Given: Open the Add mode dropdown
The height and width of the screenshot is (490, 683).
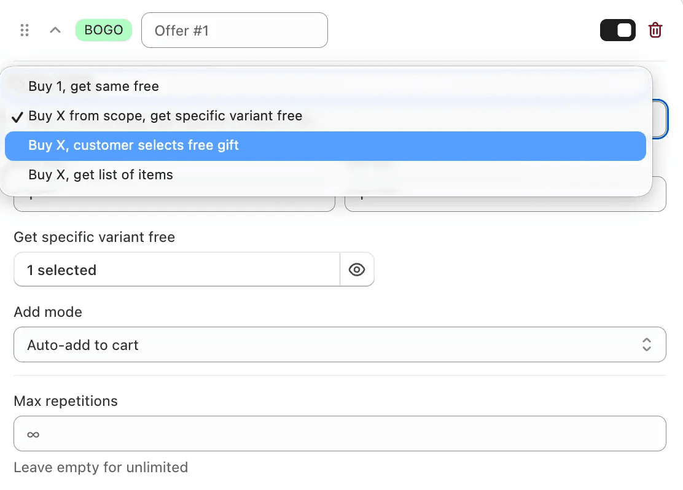Looking at the screenshot, I should [x=340, y=344].
